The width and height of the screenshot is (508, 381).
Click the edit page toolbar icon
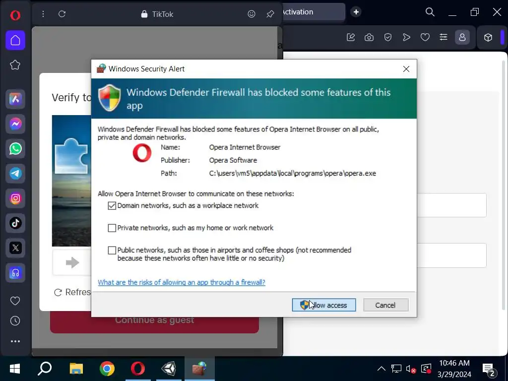point(351,37)
